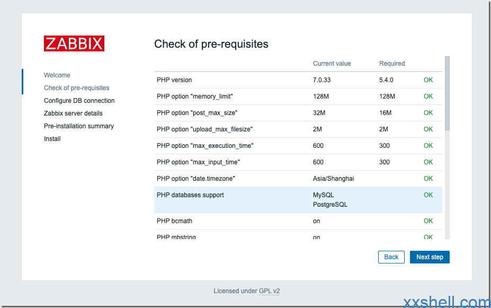Click PHP option "memory_limit" row label
This screenshot has height=308, width=491.
click(195, 96)
